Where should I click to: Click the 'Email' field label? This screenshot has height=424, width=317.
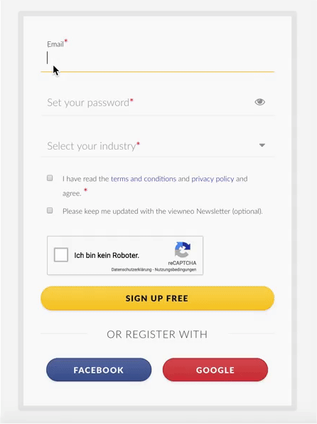pos(55,44)
